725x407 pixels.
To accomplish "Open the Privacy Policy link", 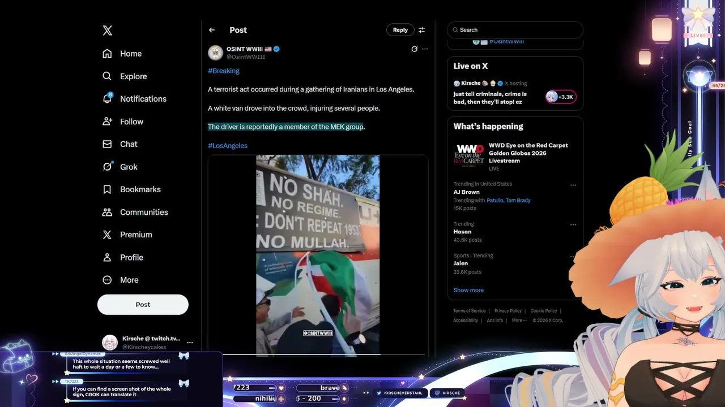I will pos(508,311).
